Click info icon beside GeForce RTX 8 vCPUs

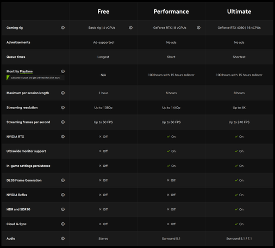coord(199,28)
